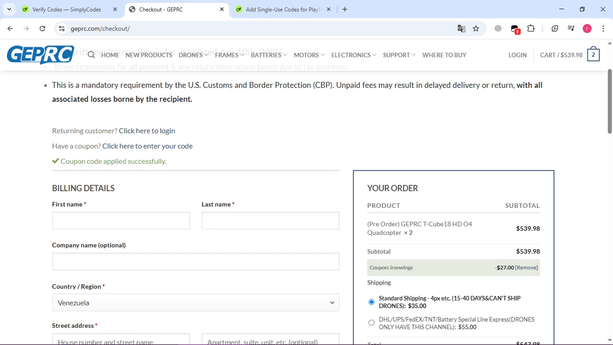Go to HOME in navigation
This screenshot has height=345, width=613.
pyautogui.click(x=110, y=55)
